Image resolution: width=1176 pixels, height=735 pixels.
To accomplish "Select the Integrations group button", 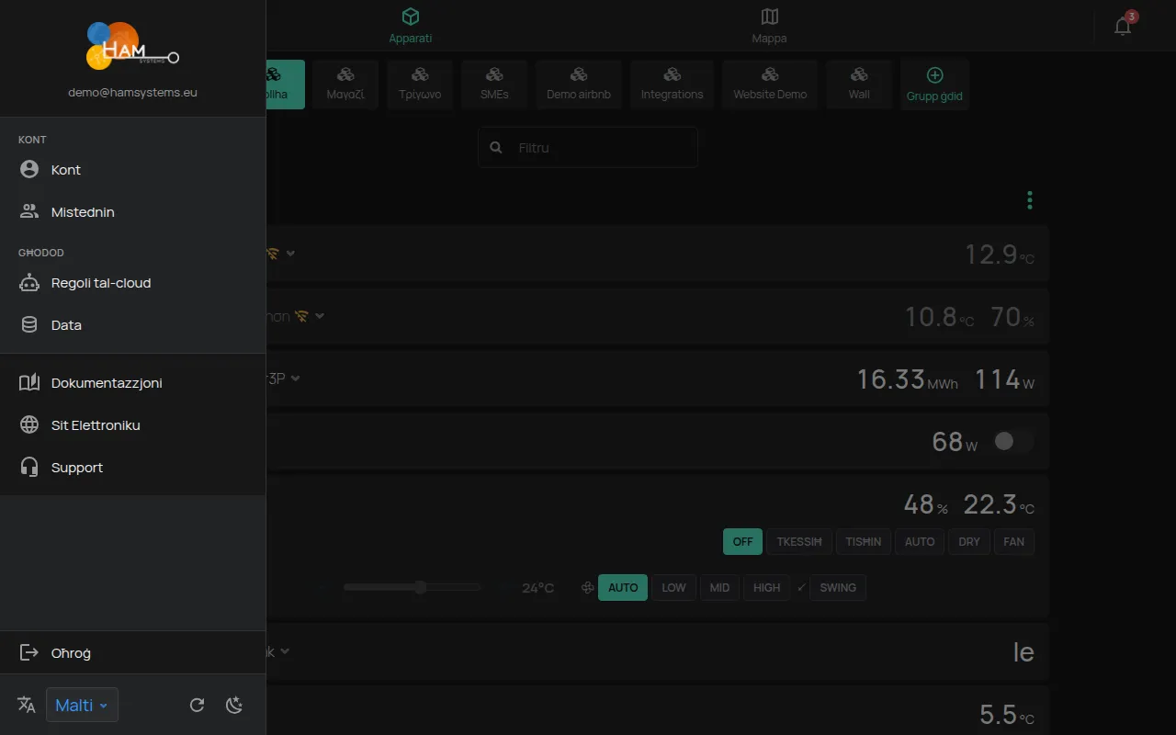I will coord(672,84).
